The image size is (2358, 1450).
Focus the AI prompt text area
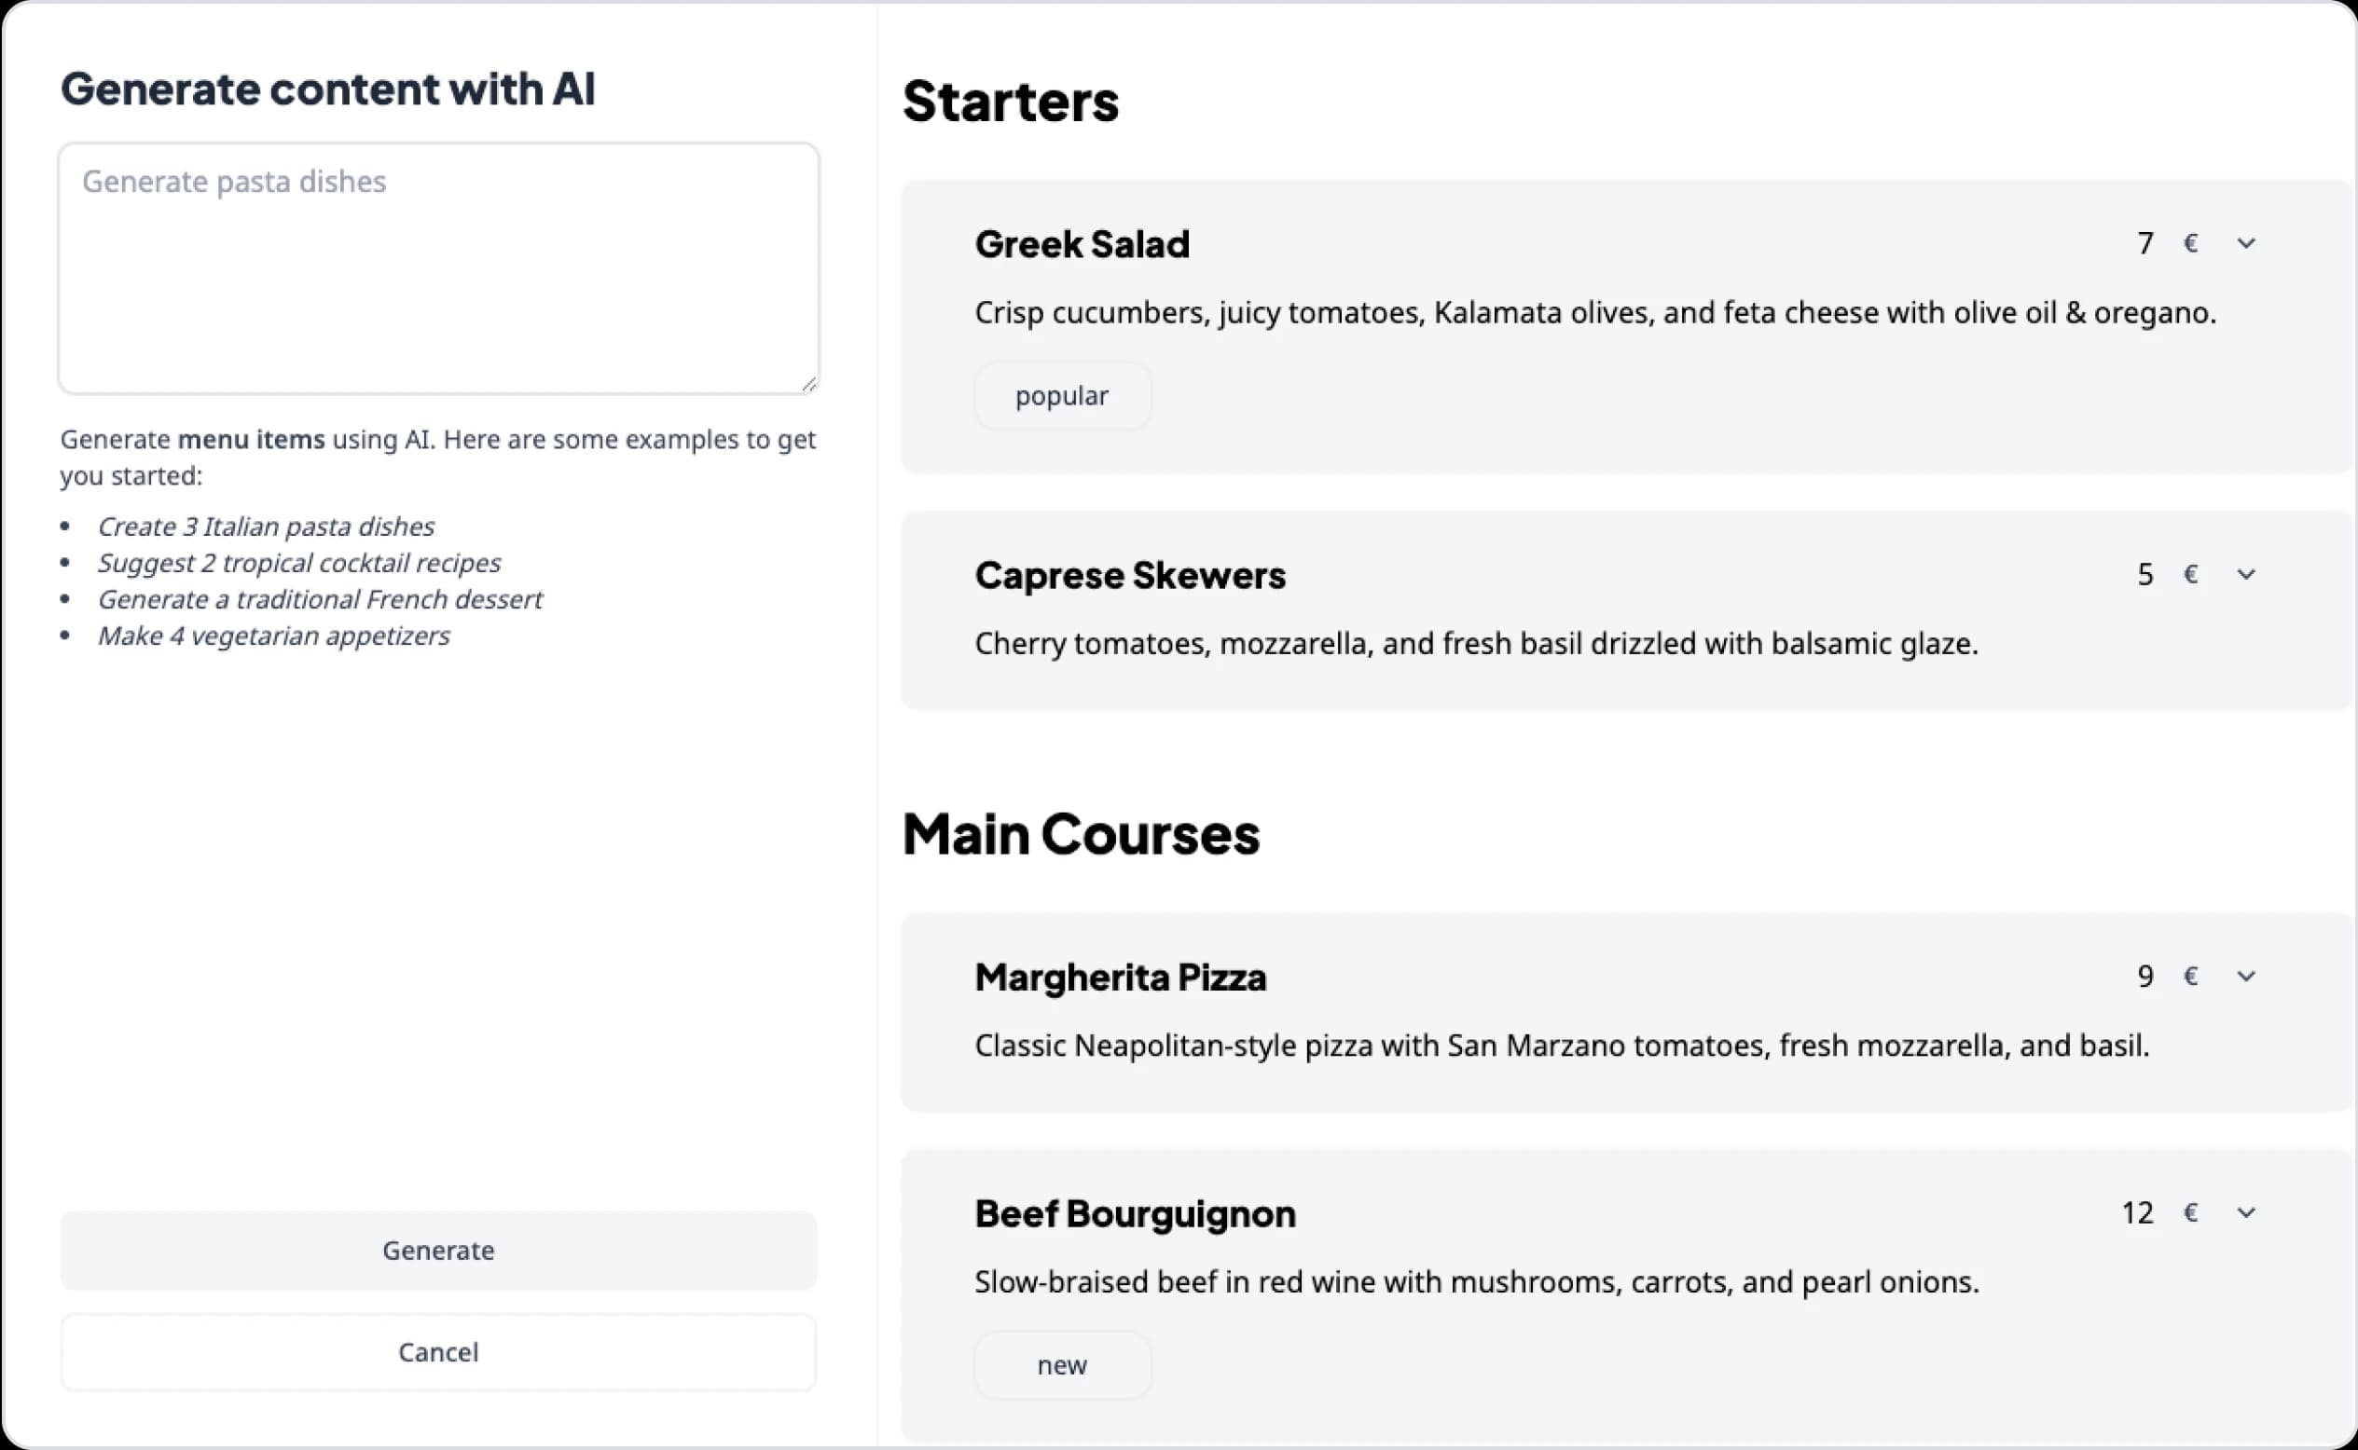click(438, 268)
